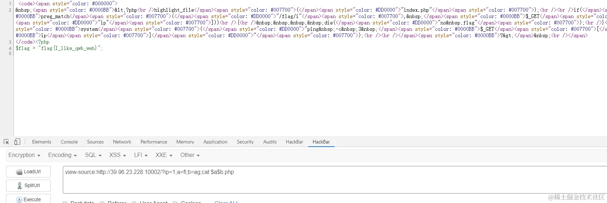This screenshot has height=203, width=607.
Task: Open the Sources tab
Action: [x=95, y=142]
